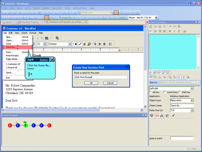
Task: Click the WordPad Bold button
Action: pos(76,44)
